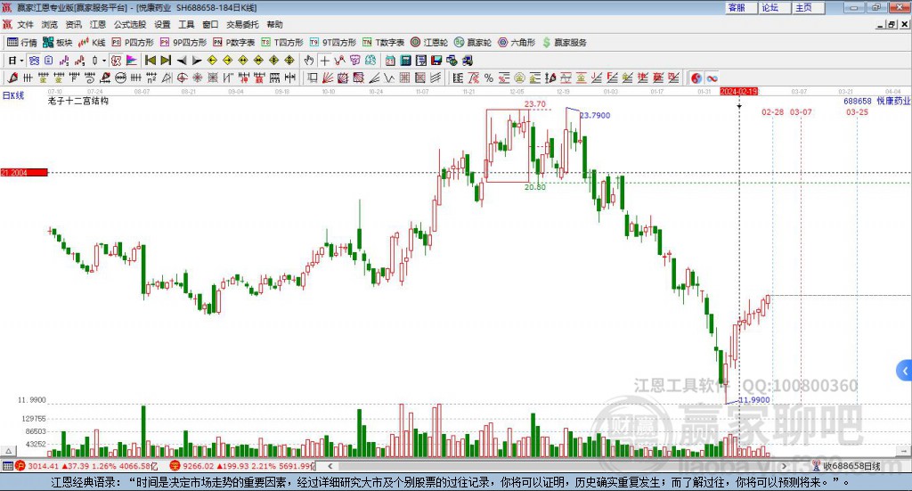Viewport: 912px width, 491px height.
Task: Expand side panel with blue chevron
Action: [x=905, y=371]
